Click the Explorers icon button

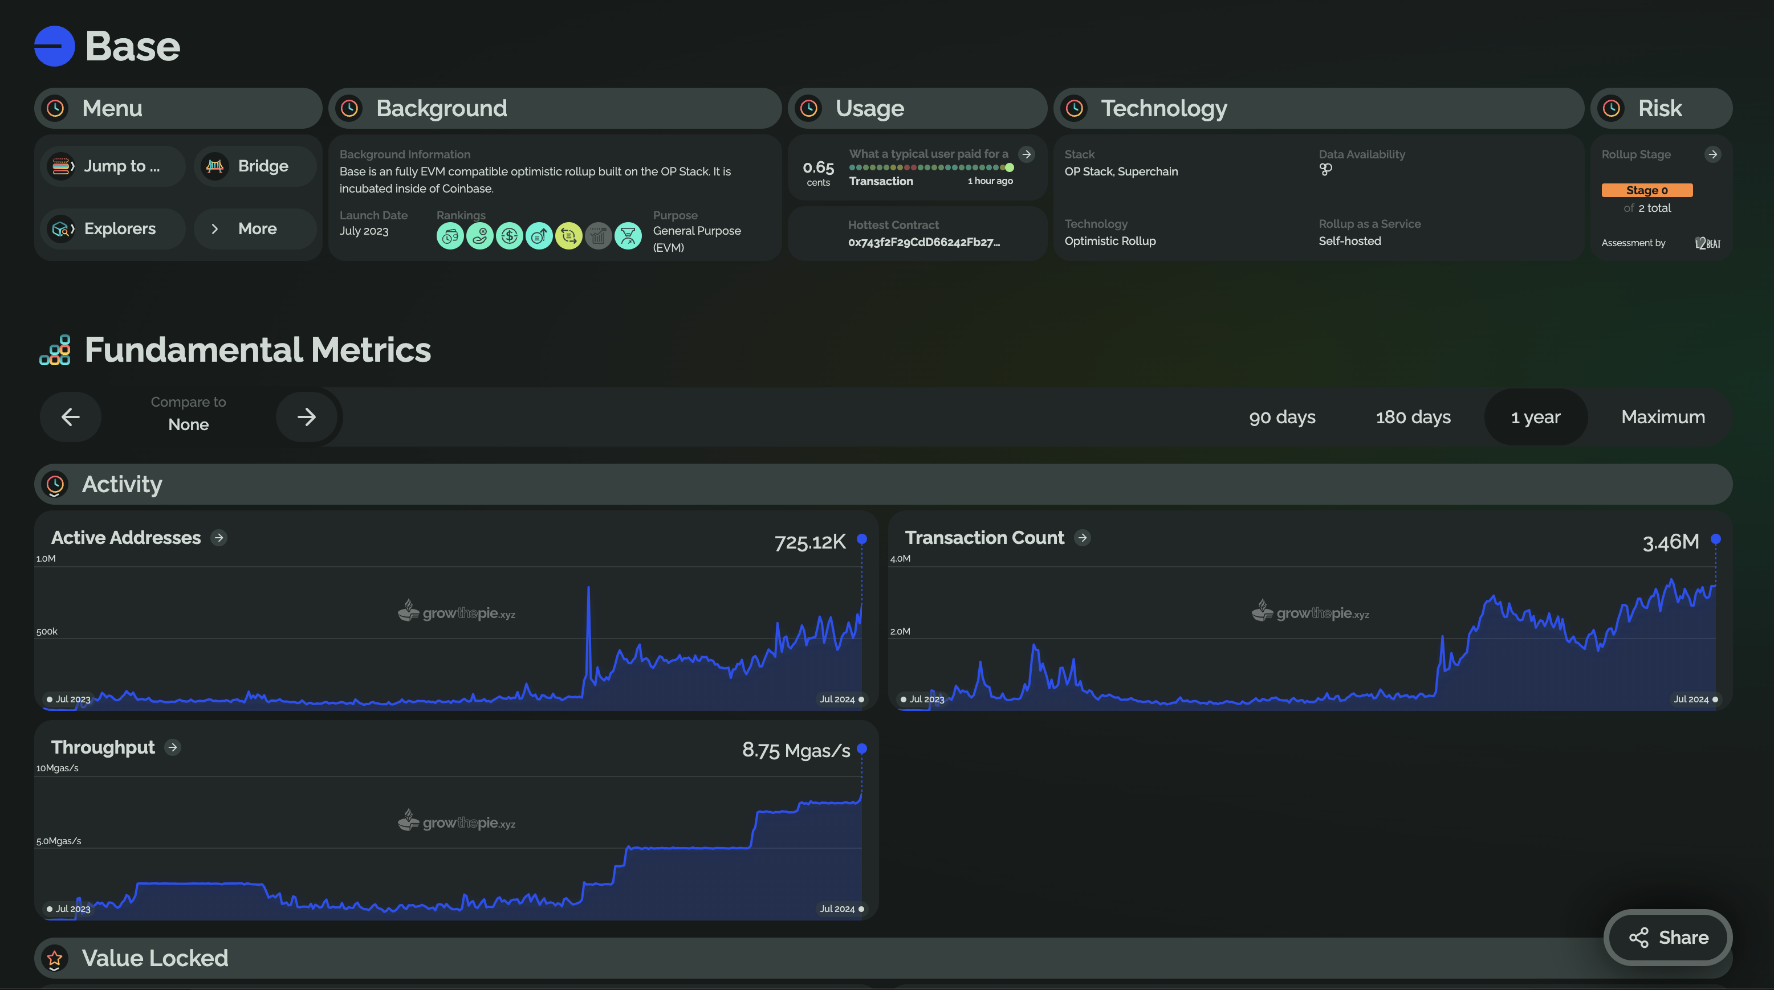(62, 228)
